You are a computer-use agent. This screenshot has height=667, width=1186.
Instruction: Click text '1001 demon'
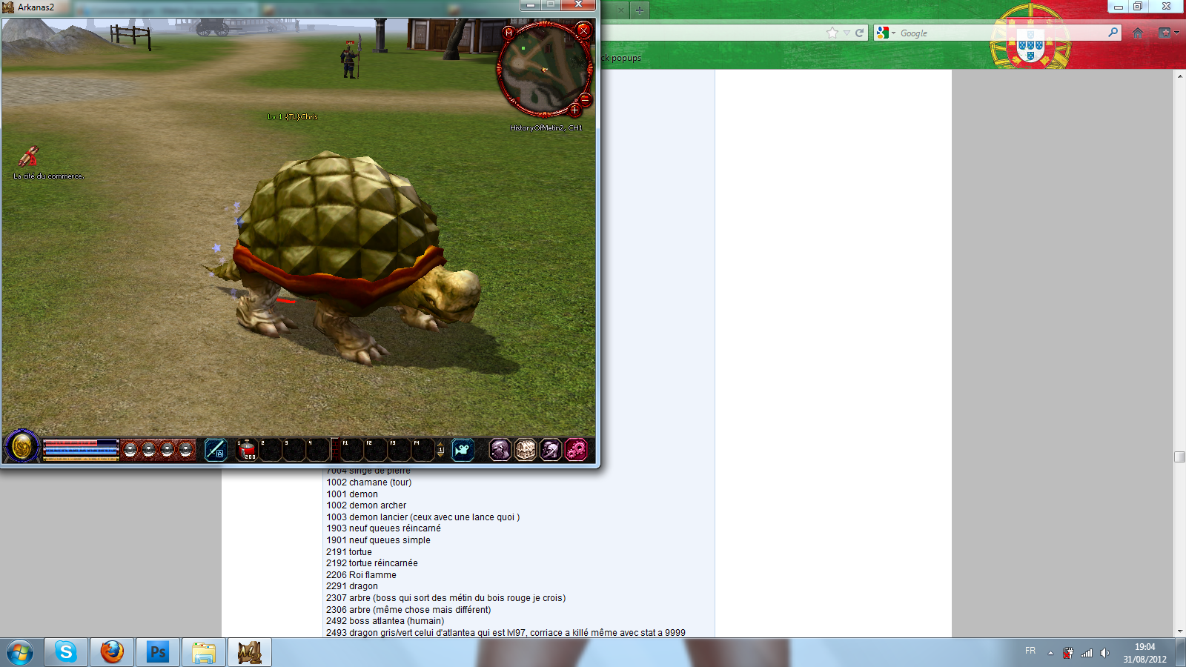[x=352, y=494]
